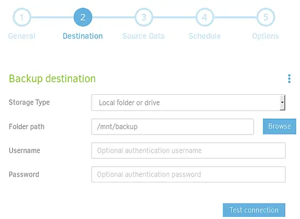Jump to step 5 circle icon
Image resolution: width=300 pixels, height=219 pixels.
(x=266, y=17)
